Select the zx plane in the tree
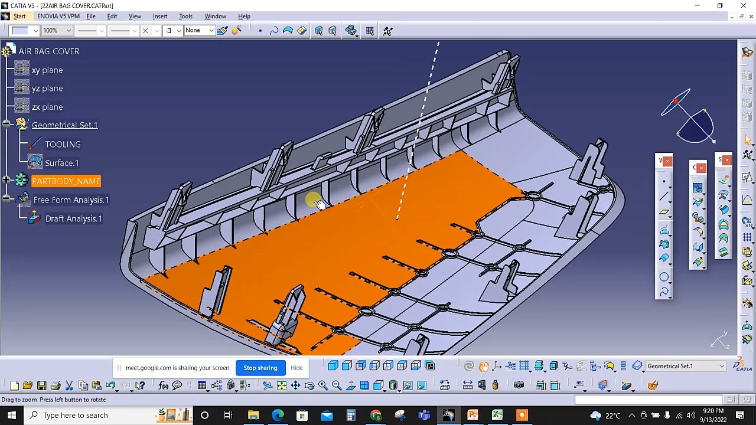Image resolution: width=756 pixels, height=425 pixels. (x=47, y=107)
